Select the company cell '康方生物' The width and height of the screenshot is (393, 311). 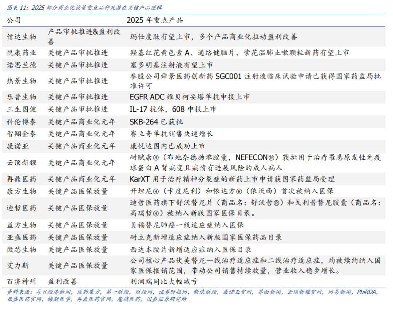tap(21, 192)
